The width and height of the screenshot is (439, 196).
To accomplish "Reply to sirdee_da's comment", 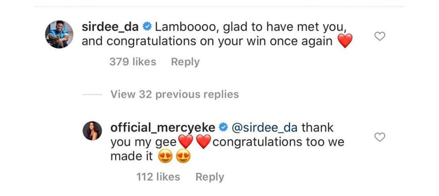I will [185, 62].
